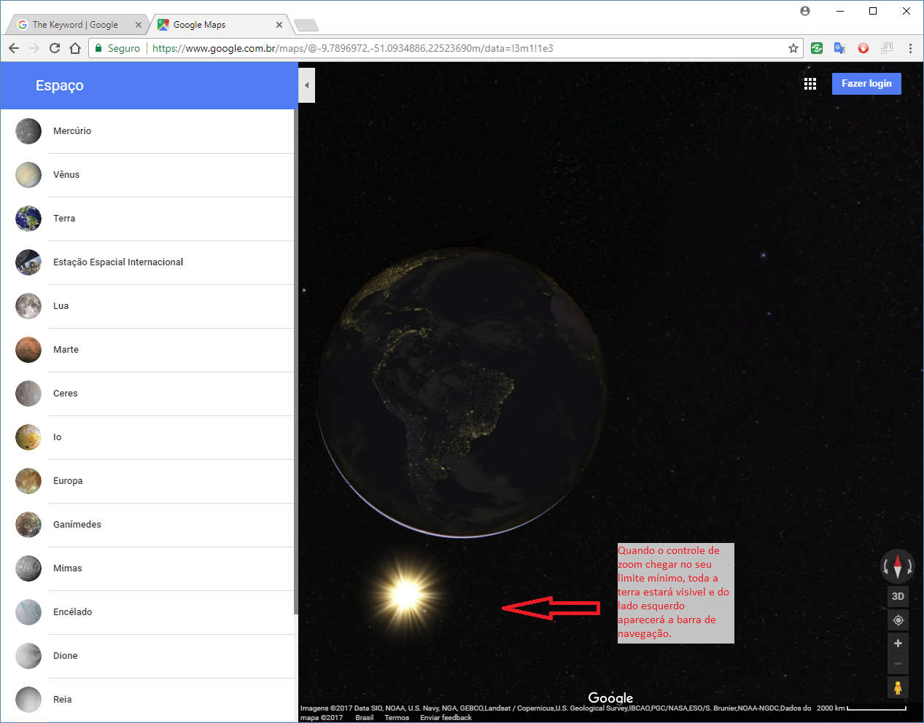Screen dimensions: 924x723
Task: Open Terra globe icon in list
Action: point(28,219)
